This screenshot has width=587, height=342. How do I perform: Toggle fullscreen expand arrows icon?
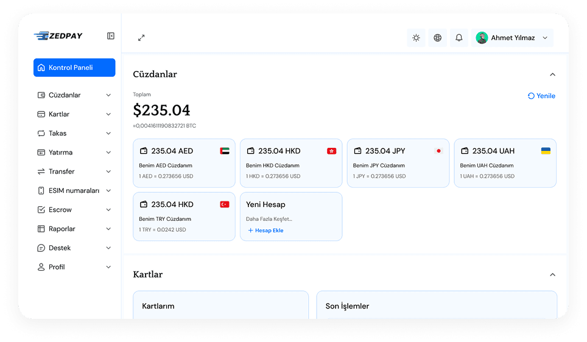click(x=141, y=38)
